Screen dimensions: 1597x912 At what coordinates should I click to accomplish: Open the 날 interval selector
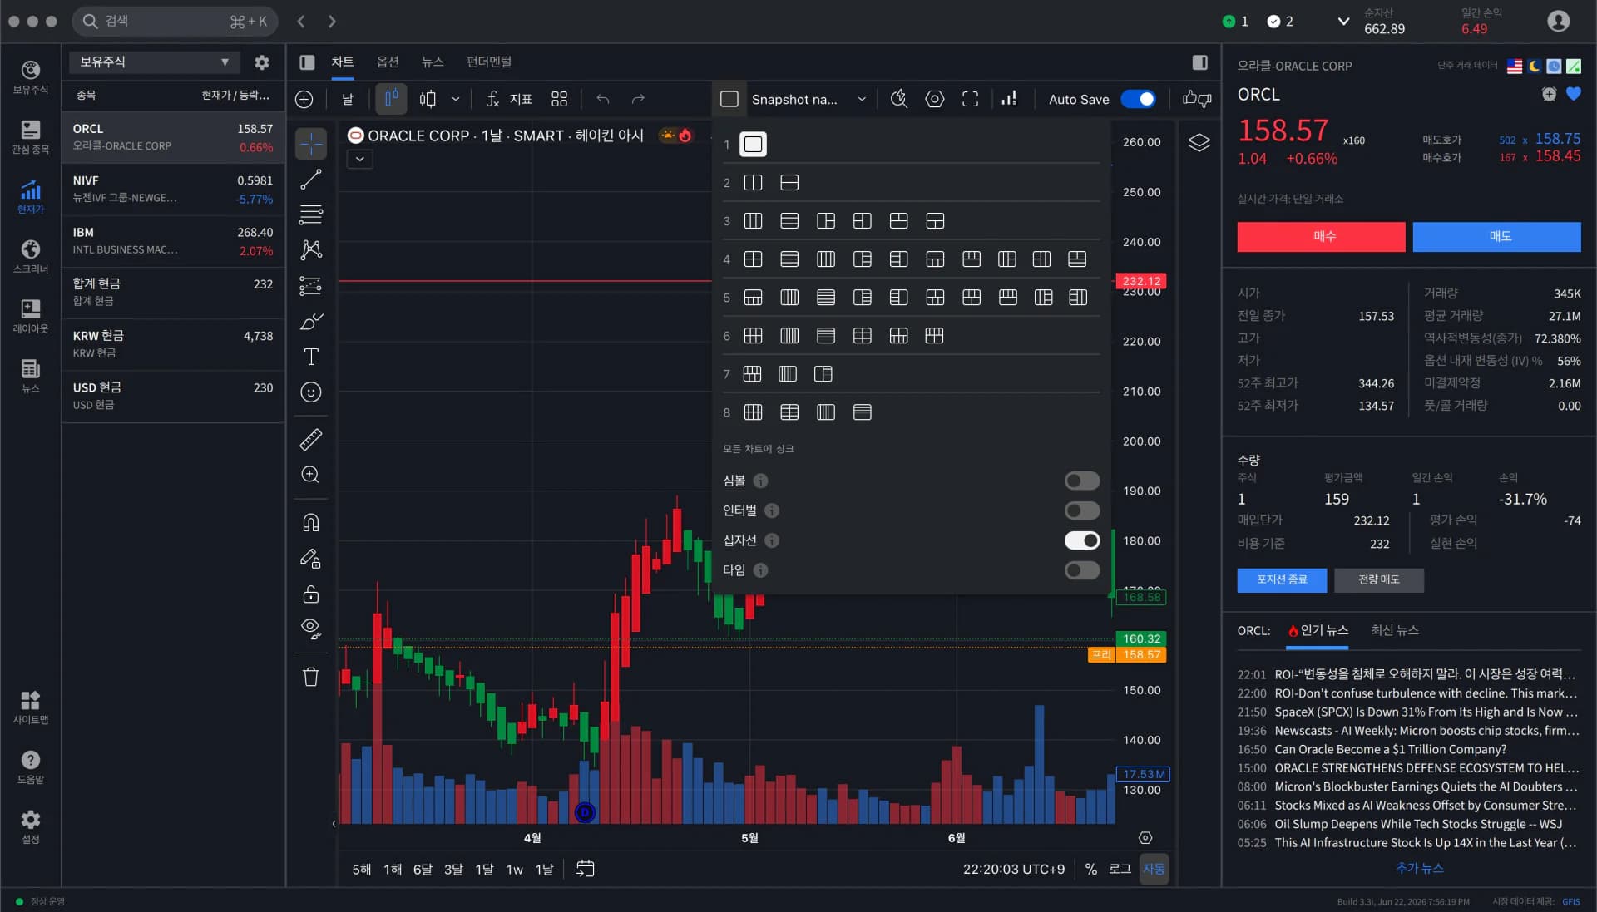pos(348,99)
